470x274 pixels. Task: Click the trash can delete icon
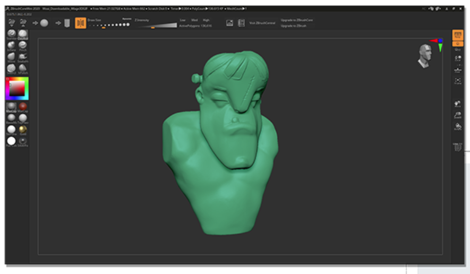coord(457,148)
